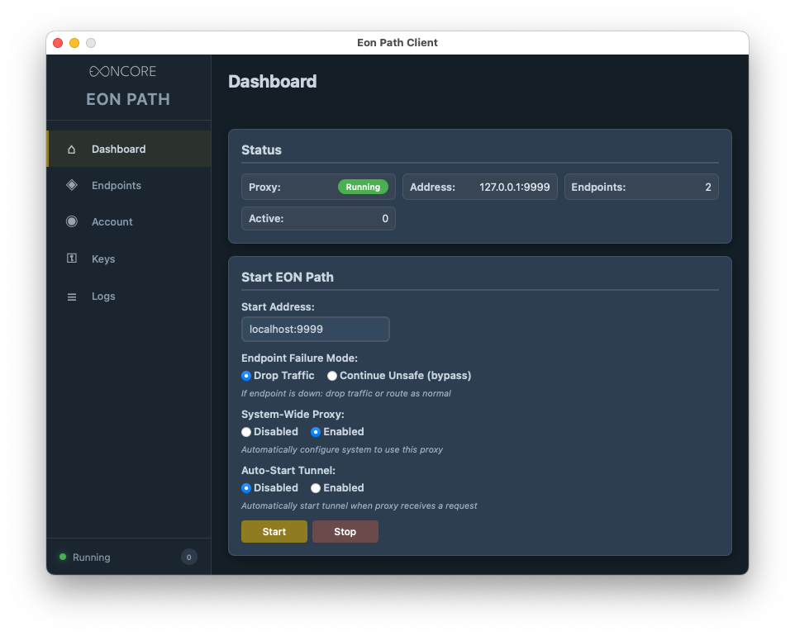
Task: Click the Keys icon in sidebar
Action: coord(72,259)
